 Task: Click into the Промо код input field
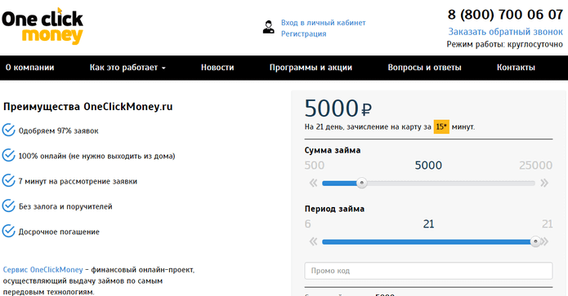pyautogui.click(x=428, y=271)
